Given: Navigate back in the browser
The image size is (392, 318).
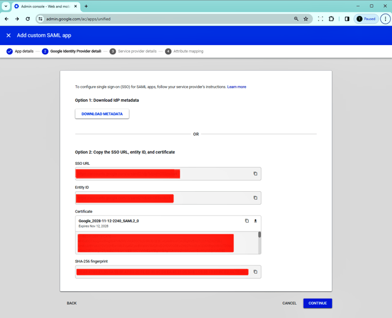Looking at the screenshot, I should coord(6,19).
